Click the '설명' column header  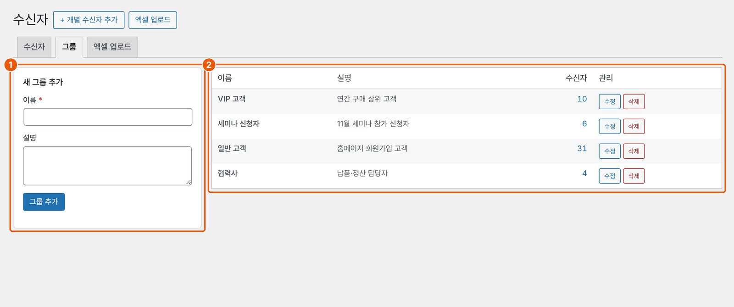coord(344,78)
